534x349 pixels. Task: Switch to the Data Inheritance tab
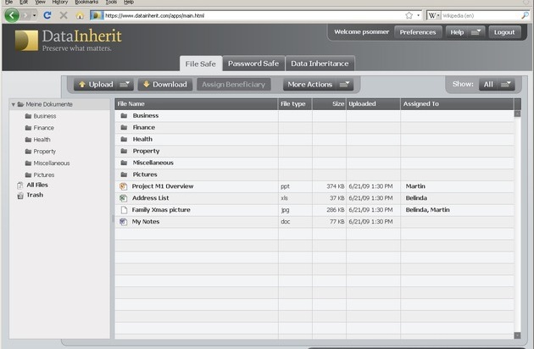(320, 64)
